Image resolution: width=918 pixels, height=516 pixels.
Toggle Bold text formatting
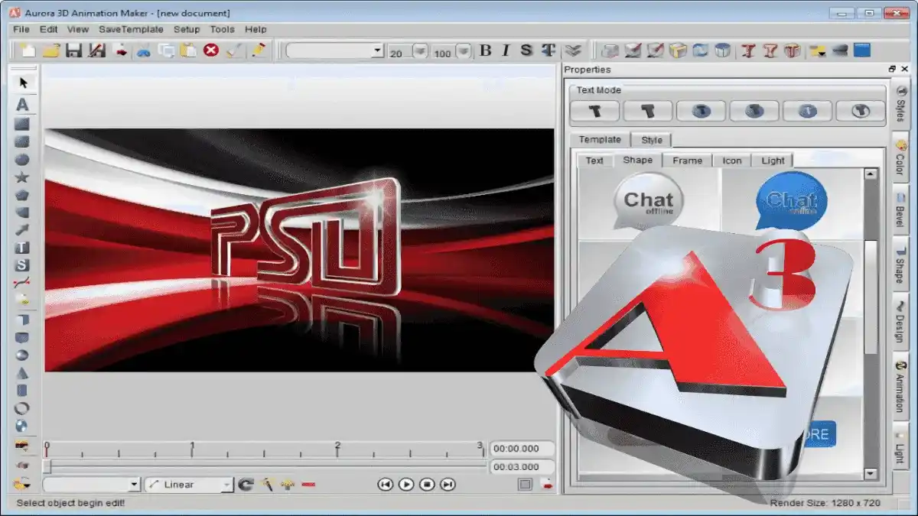click(485, 50)
